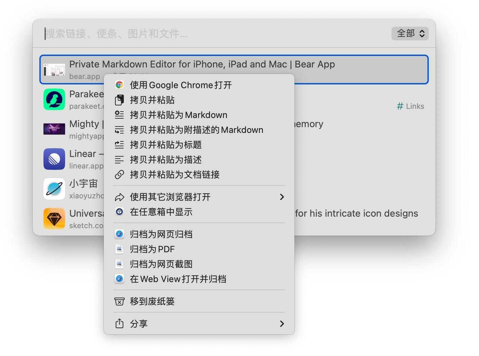Click the Sketch diamond icon in list
The width and height of the screenshot is (479, 356).
click(54, 219)
